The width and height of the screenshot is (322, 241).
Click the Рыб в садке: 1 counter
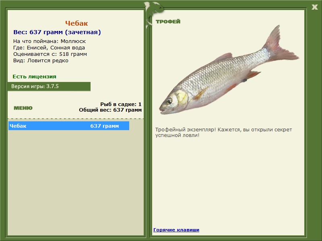click(121, 104)
